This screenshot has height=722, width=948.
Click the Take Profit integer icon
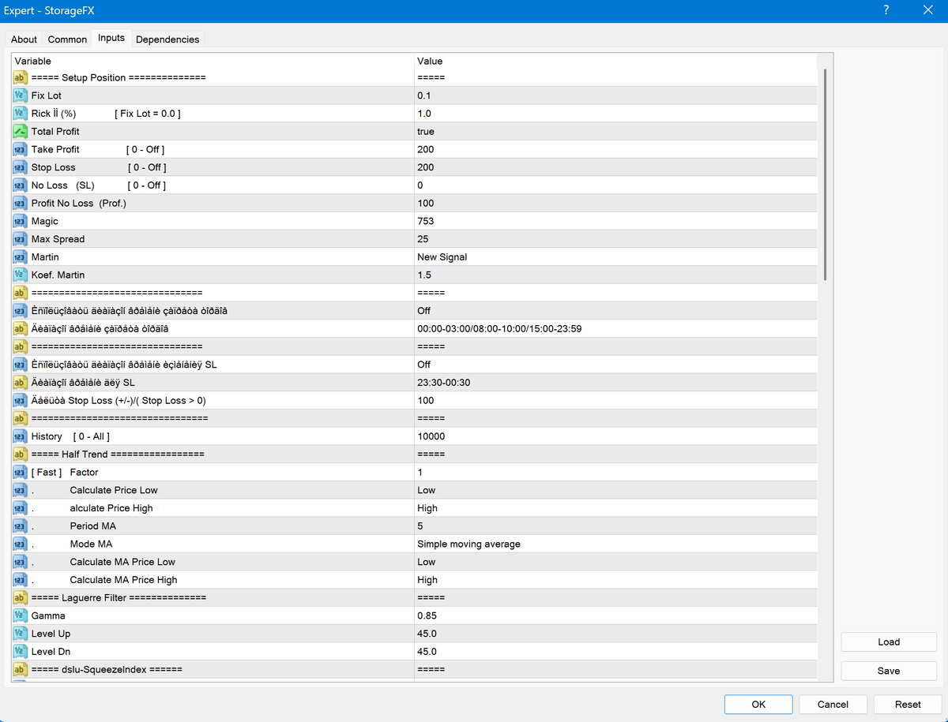[x=21, y=150]
